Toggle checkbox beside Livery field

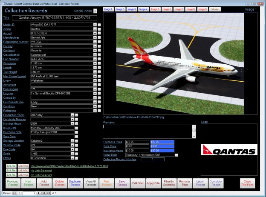[99, 80]
